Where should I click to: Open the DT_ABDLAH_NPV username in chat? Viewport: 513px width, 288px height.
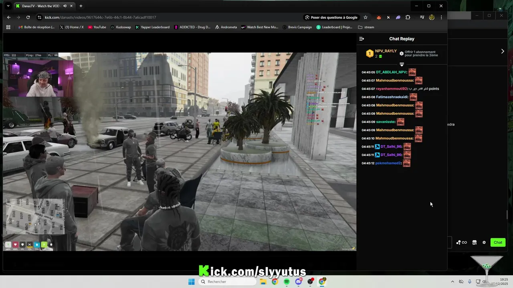(x=391, y=72)
